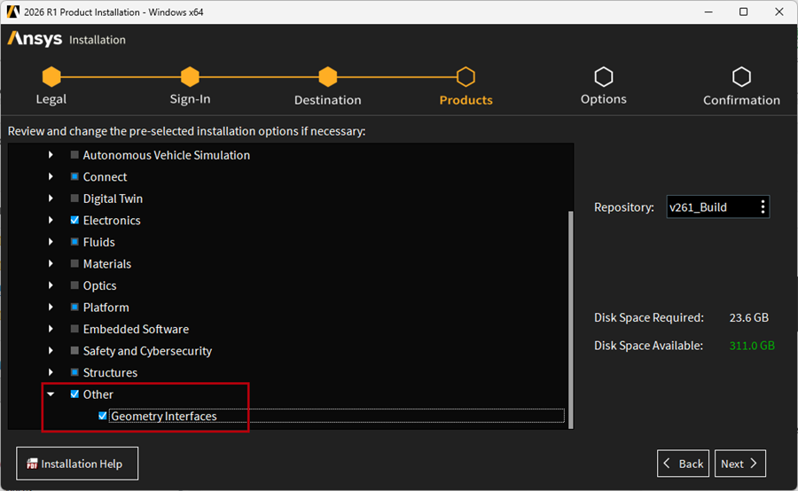Expand Autonomous Vehicle Simulation node

[x=51, y=155]
